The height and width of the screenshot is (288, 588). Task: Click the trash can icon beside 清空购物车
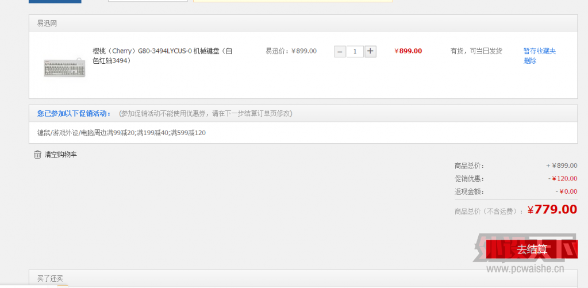tap(37, 155)
